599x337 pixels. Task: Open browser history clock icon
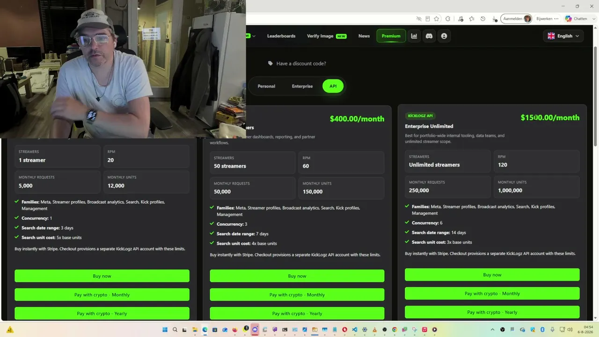pyautogui.click(x=483, y=19)
